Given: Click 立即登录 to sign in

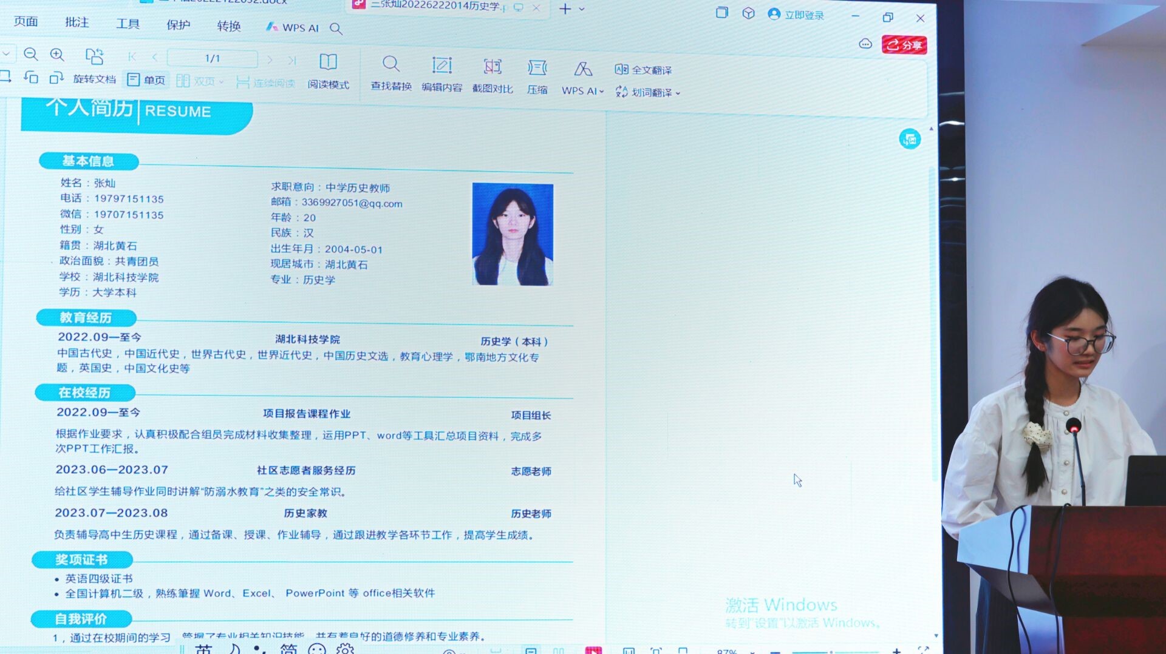Looking at the screenshot, I should click(x=796, y=15).
